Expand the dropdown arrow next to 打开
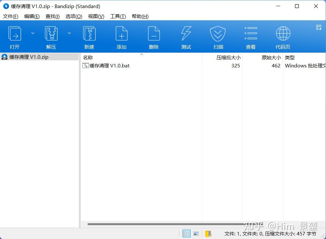Screen dimensions: 326x239 tap(33, 33)
